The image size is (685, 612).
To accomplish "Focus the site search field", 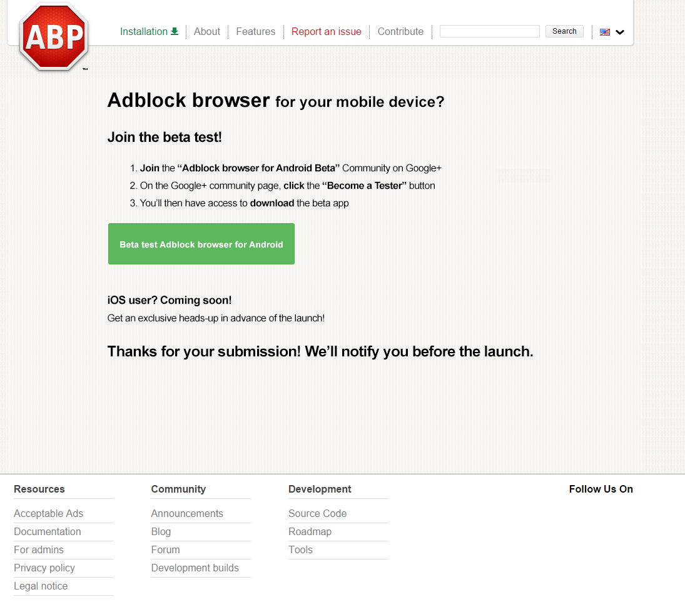I will (x=489, y=31).
